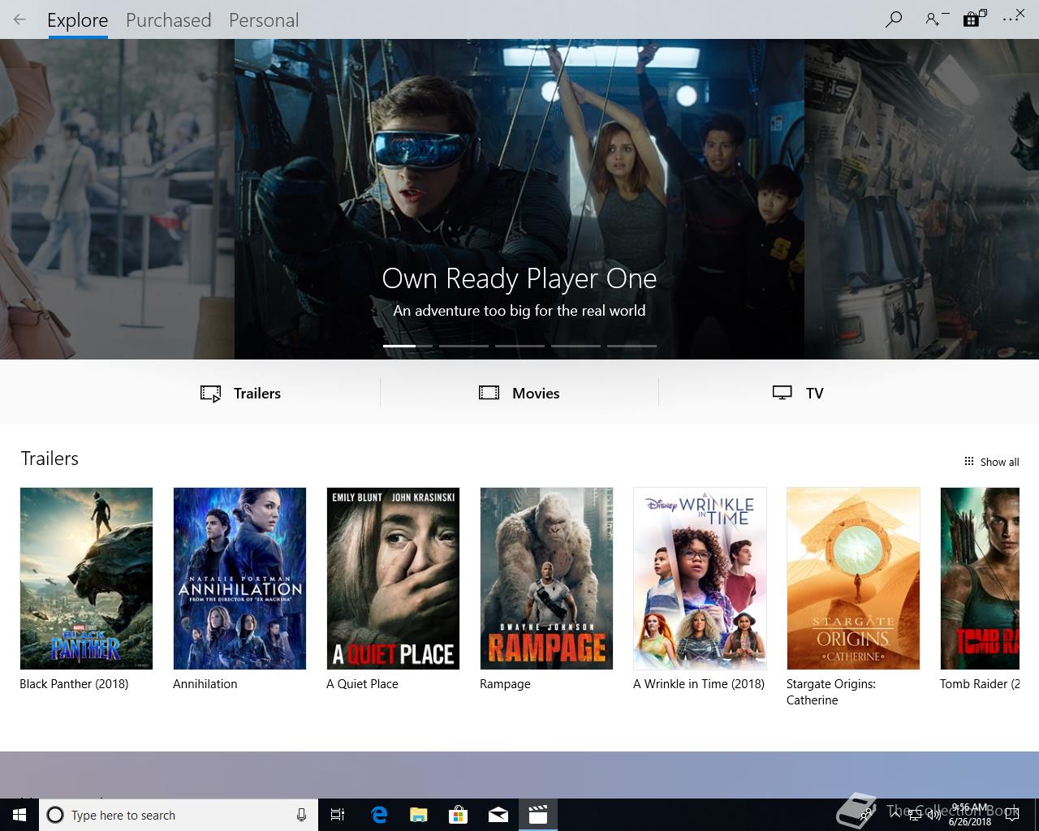Screen dimensions: 1039x831
Task: Click the A Wrinkle in Time (2018) title
Action: pos(699,683)
